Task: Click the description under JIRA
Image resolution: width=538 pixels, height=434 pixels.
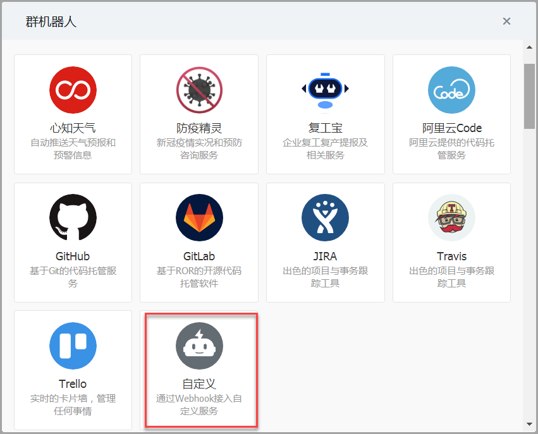Action: click(x=326, y=277)
